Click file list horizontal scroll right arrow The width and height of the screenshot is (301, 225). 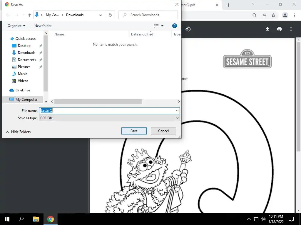179,101
